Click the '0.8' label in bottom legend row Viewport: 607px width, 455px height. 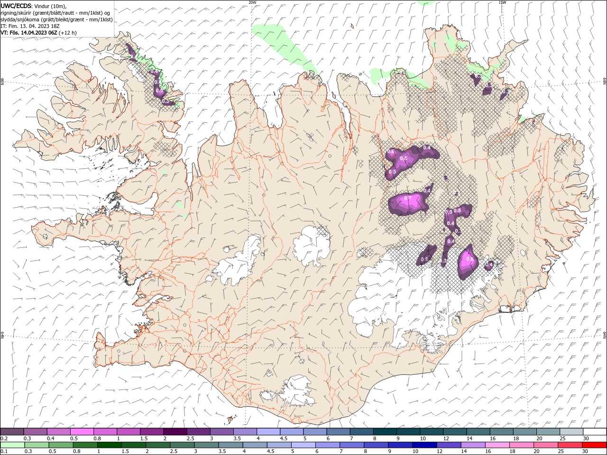point(76,452)
